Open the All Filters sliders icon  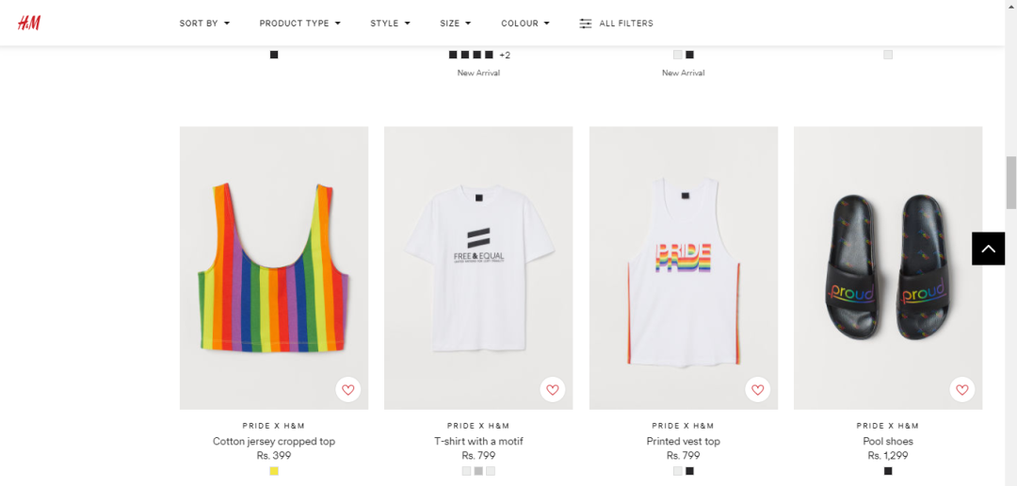pyautogui.click(x=585, y=24)
